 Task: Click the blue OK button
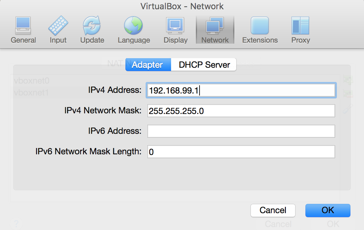328,210
